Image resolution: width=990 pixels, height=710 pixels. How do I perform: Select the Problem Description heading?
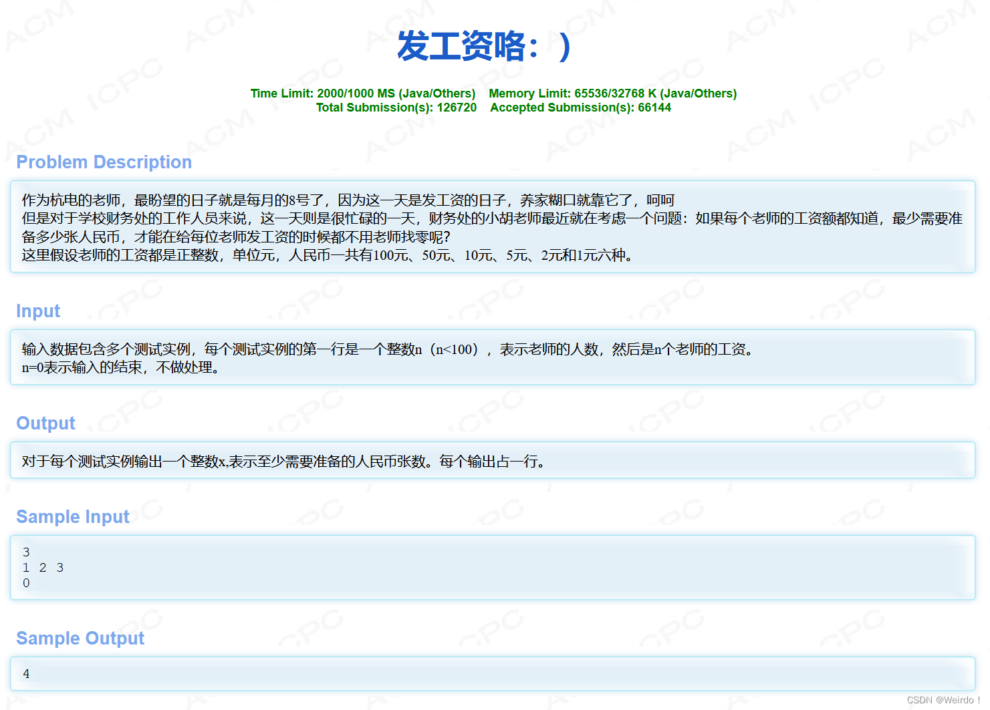[x=104, y=162]
